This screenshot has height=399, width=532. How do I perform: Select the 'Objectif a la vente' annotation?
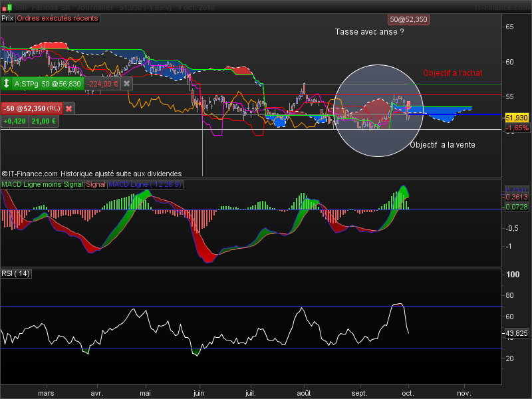pos(442,145)
